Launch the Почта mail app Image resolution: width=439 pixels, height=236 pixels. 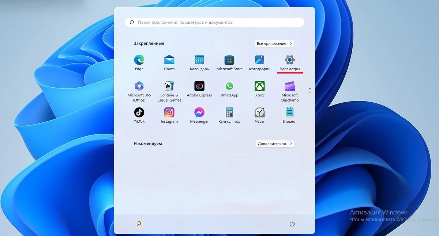click(x=169, y=62)
